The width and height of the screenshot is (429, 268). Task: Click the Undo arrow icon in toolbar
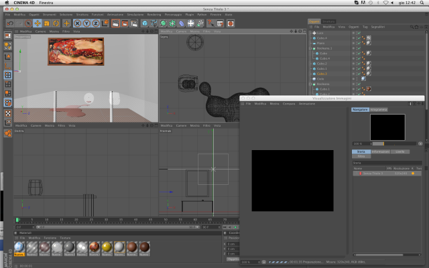(x=10, y=23)
